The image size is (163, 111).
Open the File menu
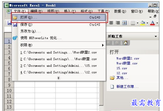(x=20, y=11)
